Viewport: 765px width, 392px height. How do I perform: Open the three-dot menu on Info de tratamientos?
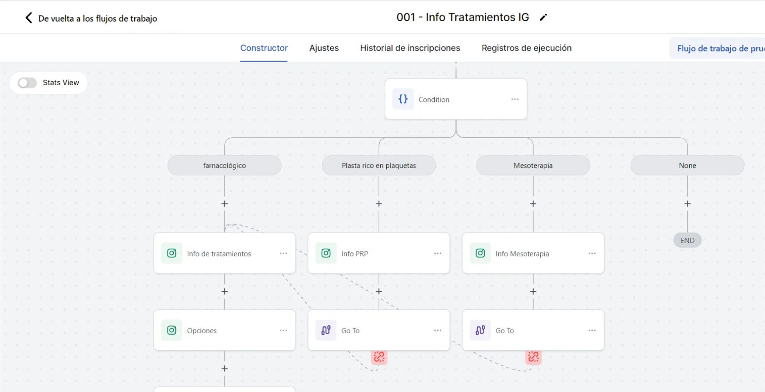[x=283, y=253]
